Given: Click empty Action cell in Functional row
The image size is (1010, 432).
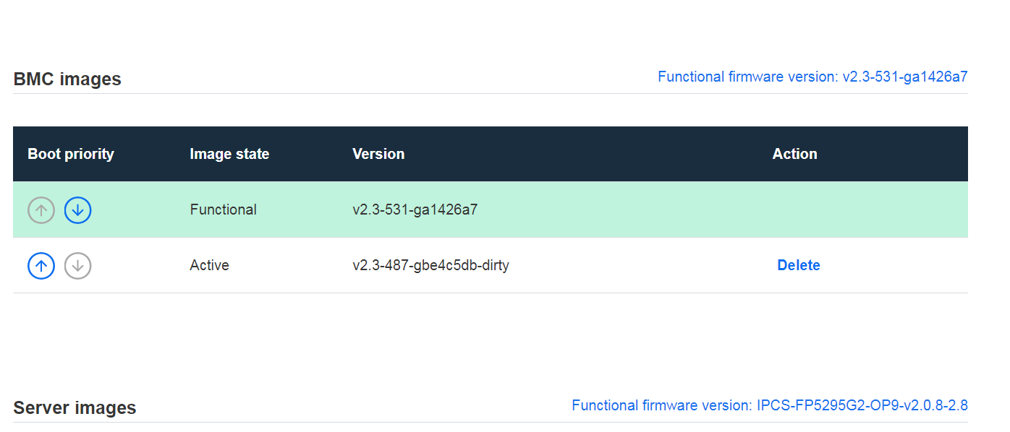Looking at the screenshot, I should pos(799,209).
